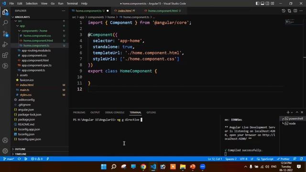The height and width of the screenshot is (172, 306).
Task: Select the powershell terminal instance
Action: (x=293, y=118)
